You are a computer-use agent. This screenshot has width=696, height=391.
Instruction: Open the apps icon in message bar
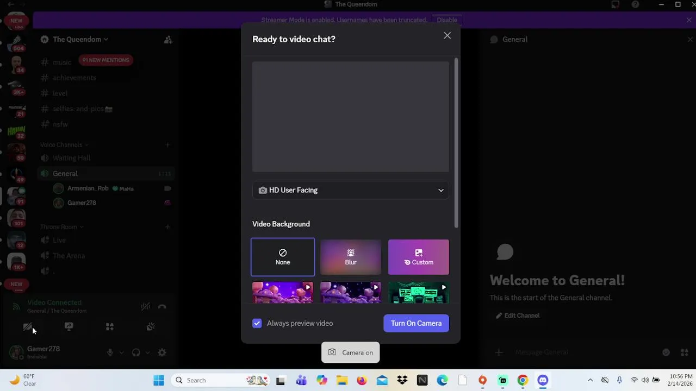pyautogui.click(x=685, y=352)
